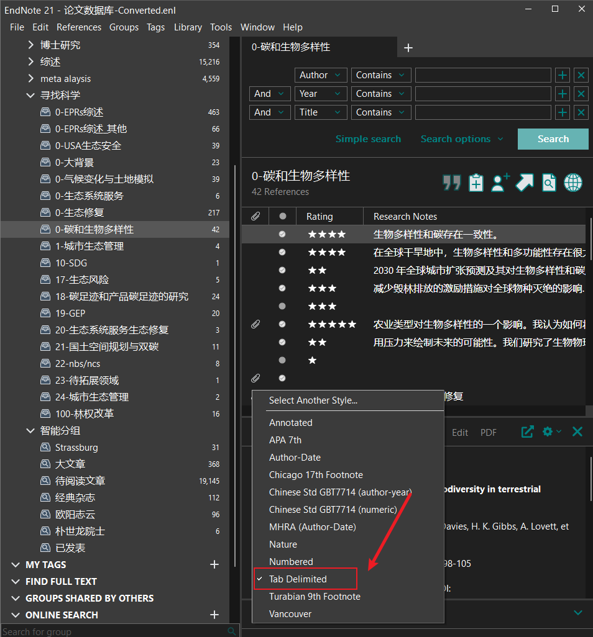Click the Search button
Screen dimensions: 593x637
tap(552, 138)
